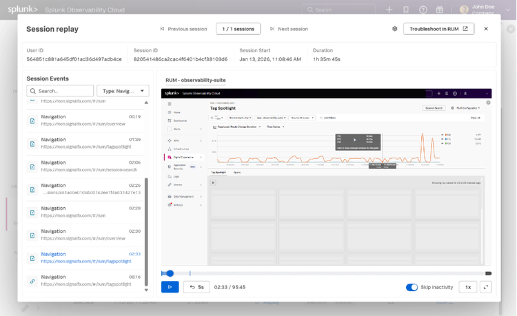Go to Previous session

pyautogui.click(x=183, y=29)
